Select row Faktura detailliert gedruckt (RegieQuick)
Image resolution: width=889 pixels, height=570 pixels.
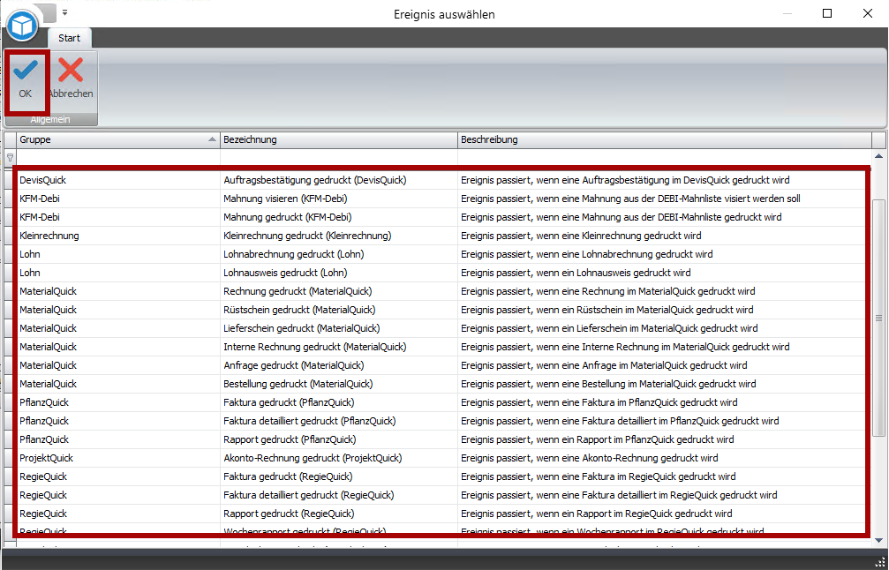coord(441,495)
